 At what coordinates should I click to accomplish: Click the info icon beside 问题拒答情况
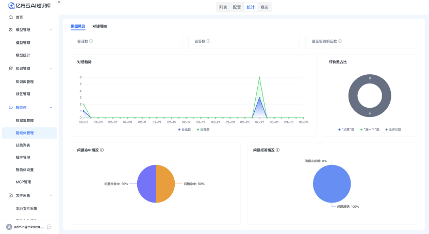pyautogui.click(x=278, y=150)
